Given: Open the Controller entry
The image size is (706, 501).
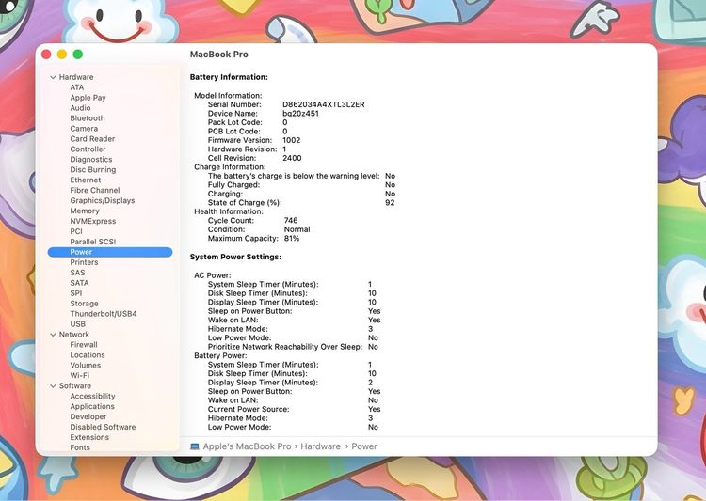Looking at the screenshot, I should pos(88,149).
